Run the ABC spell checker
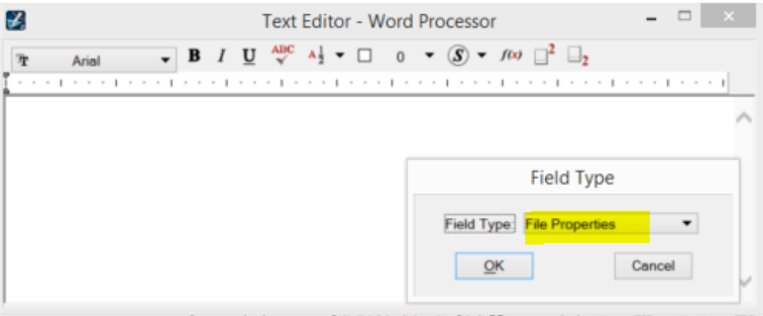This screenshot has height=316, width=763. click(283, 55)
